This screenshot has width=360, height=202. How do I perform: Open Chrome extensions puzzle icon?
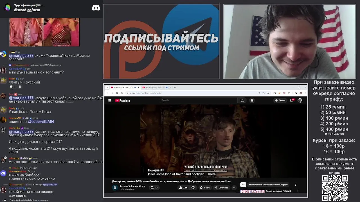pos(289,93)
